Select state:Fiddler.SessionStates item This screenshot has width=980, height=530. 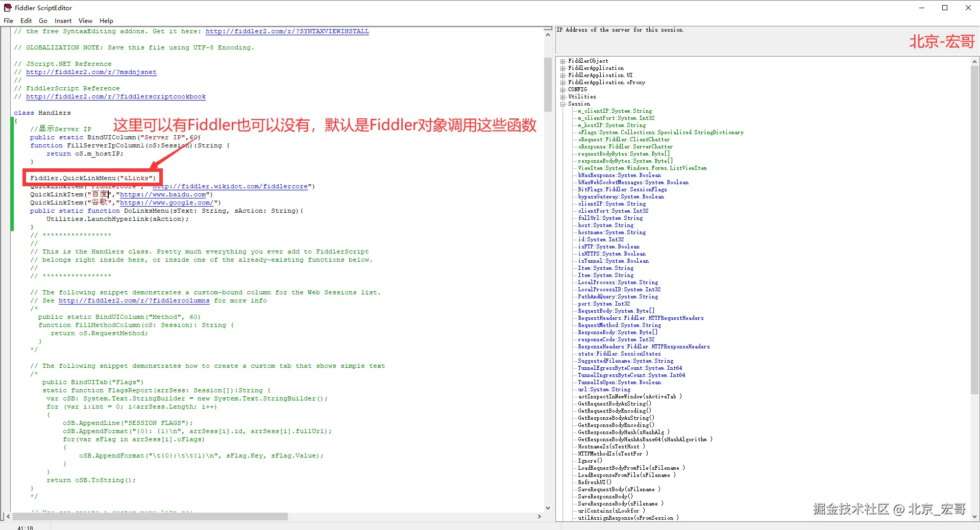tap(619, 354)
